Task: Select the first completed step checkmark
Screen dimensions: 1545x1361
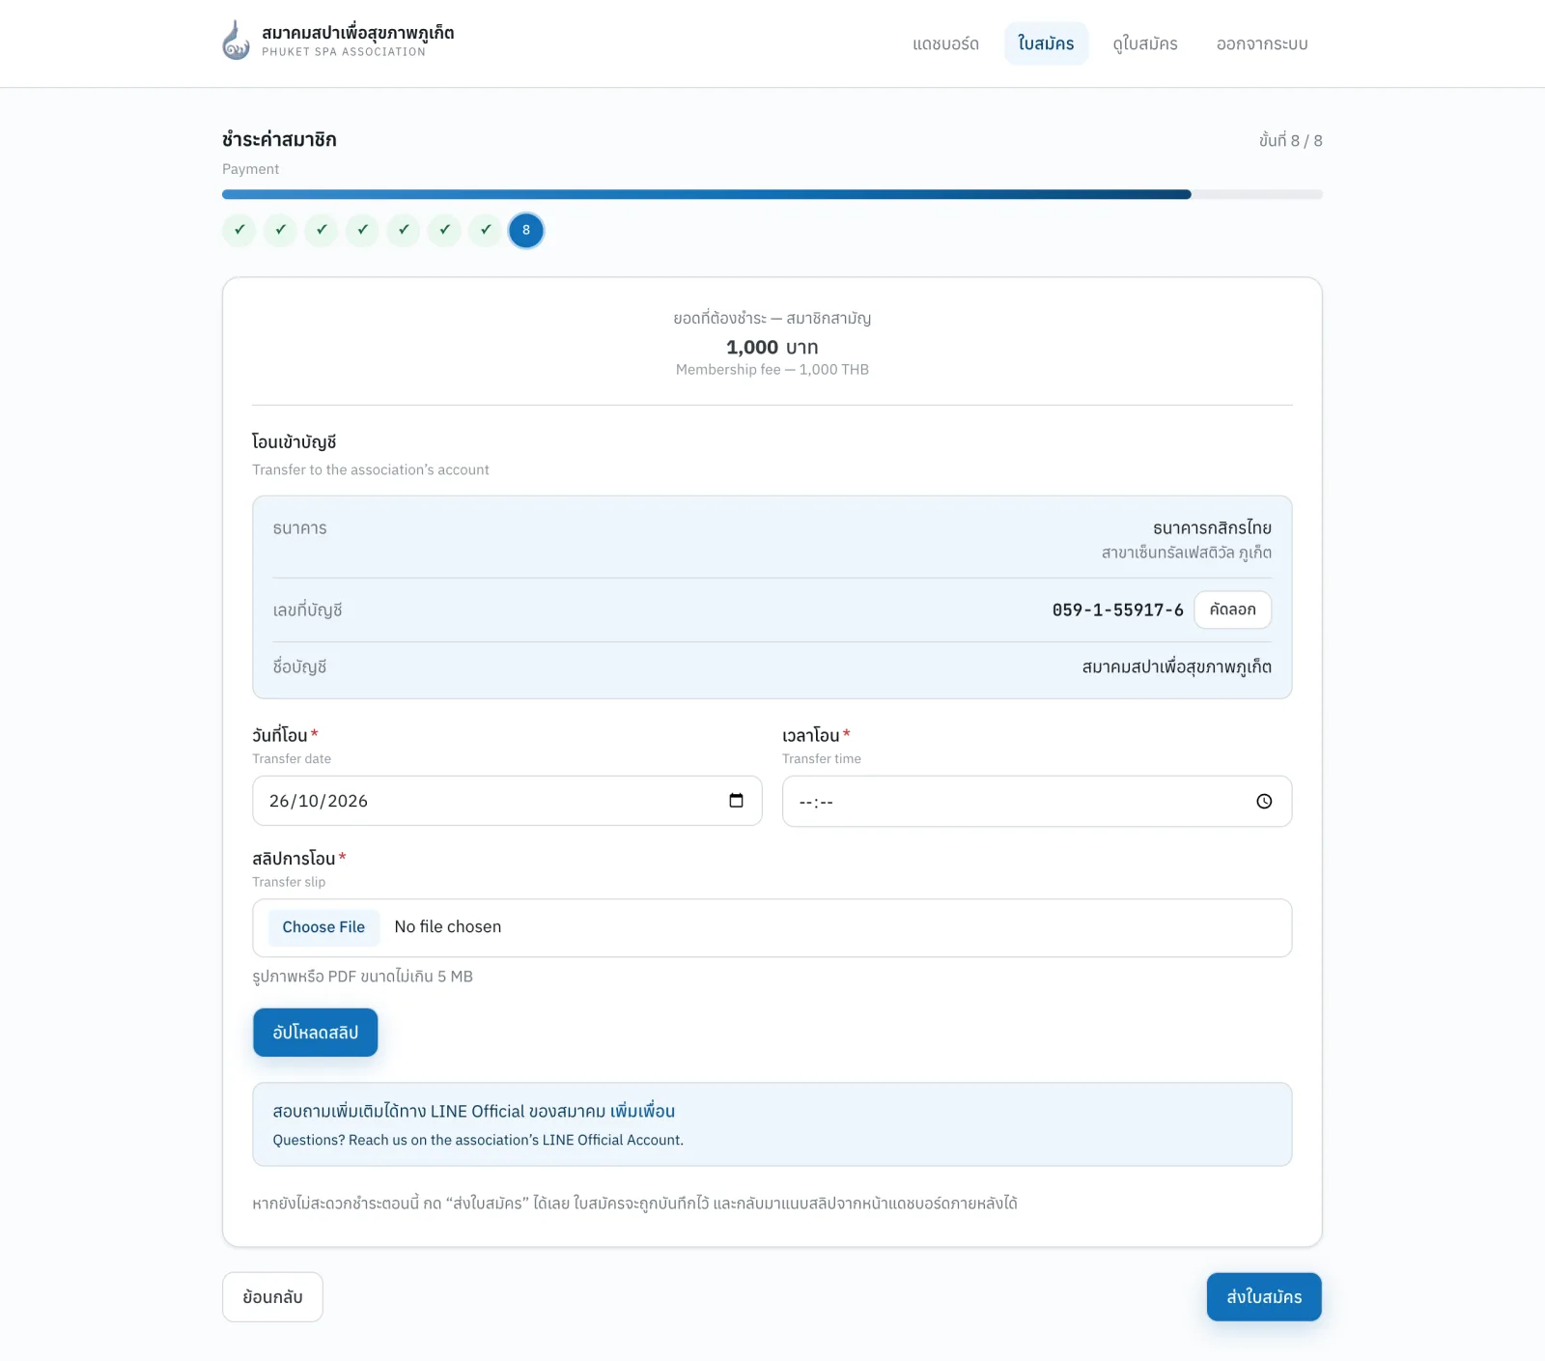Action: pos(239,230)
